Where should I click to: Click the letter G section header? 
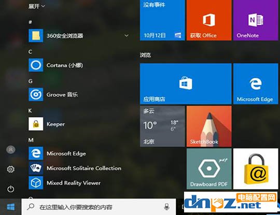[31, 81]
